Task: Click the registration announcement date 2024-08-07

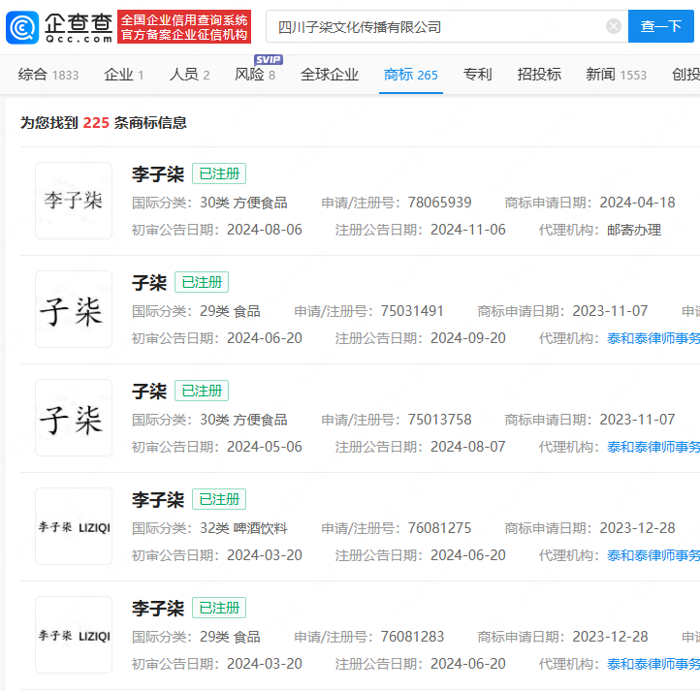Action: [468, 447]
